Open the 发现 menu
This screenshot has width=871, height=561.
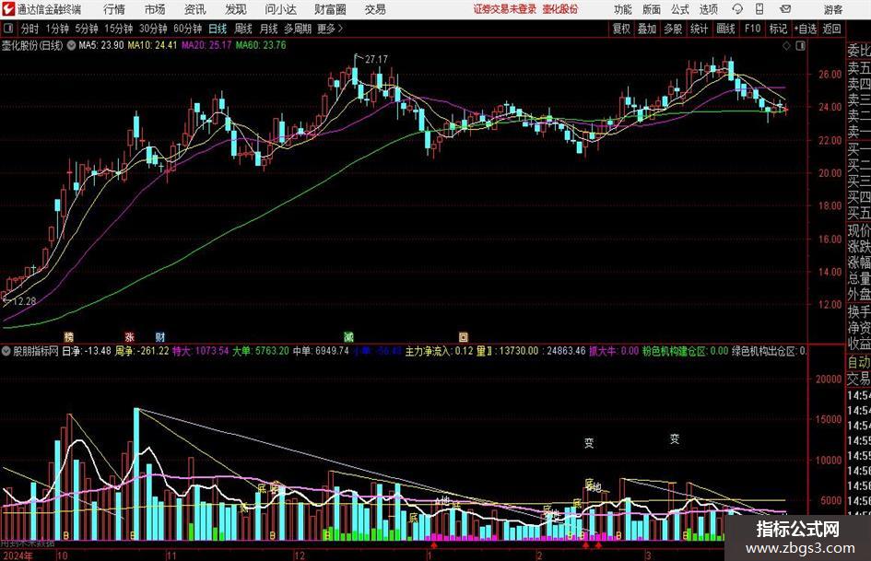pyautogui.click(x=236, y=9)
